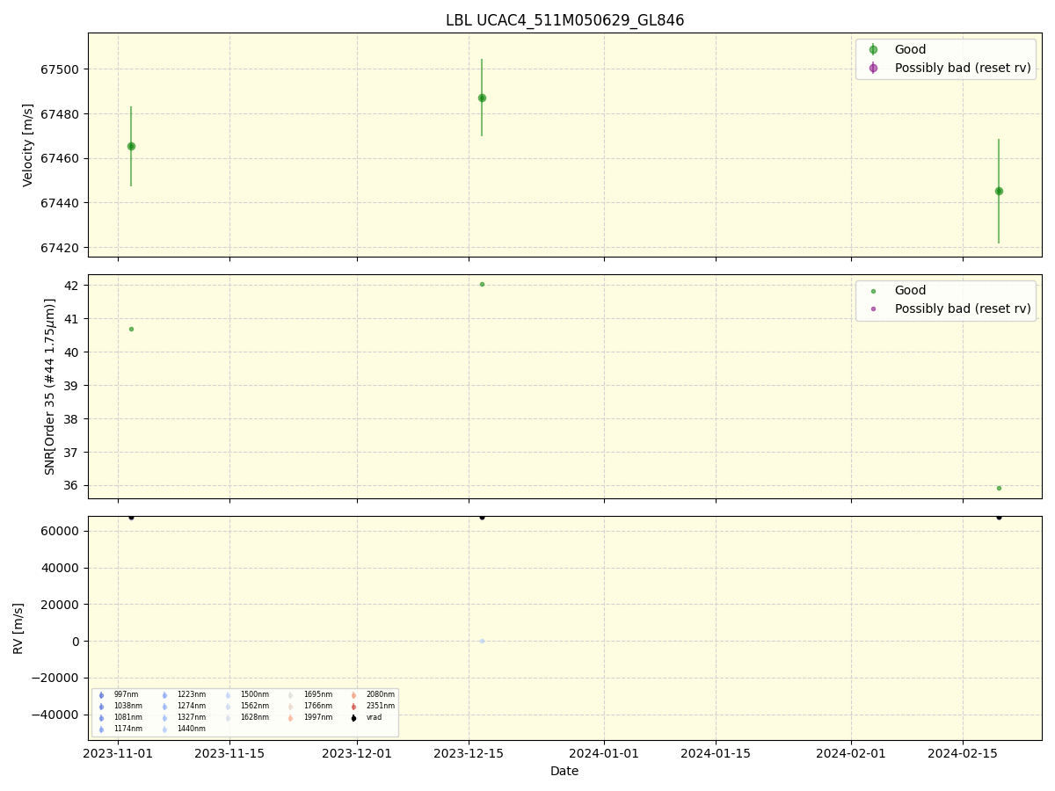This screenshot has height=791, width=1055.
Task: Click the 2023-11-01 date tick label
Action: (x=119, y=753)
